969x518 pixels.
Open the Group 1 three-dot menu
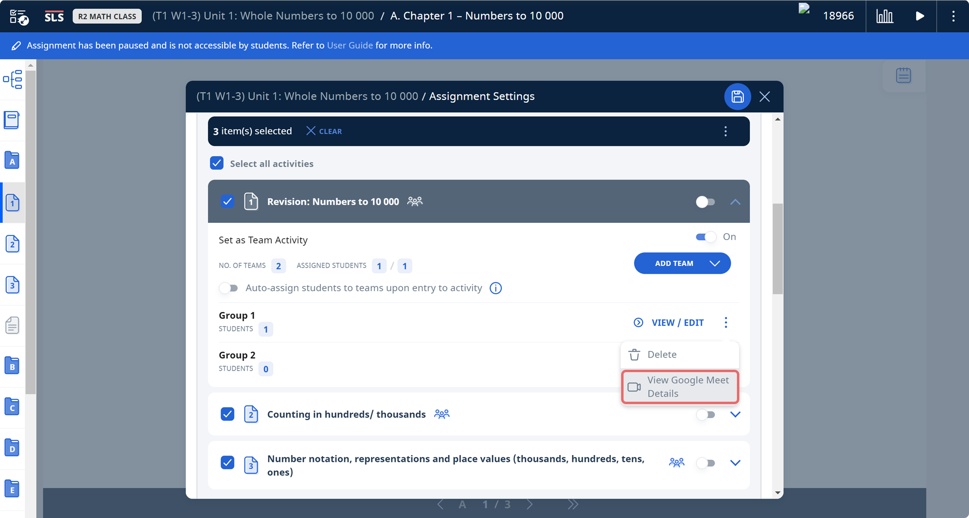click(x=726, y=323)
